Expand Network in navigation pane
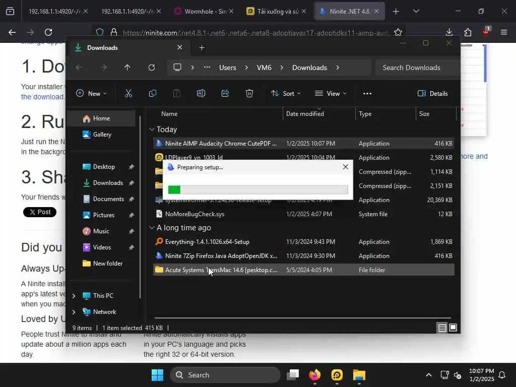Screen dimensions: 516x387 click(x=74, y=312)
